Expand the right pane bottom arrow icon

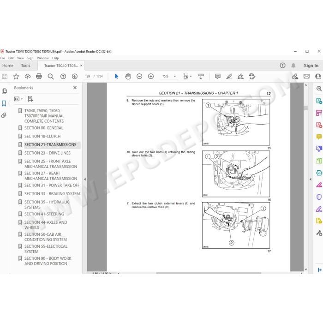(x=319, y=269)
